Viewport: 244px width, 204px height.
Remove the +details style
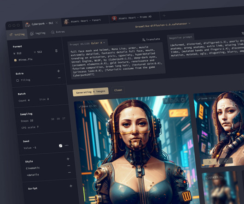click(x=70, y=172)
